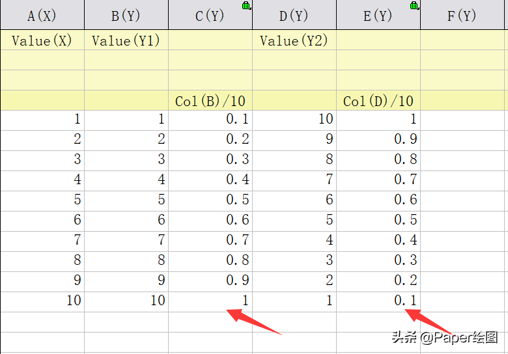
Task: Click the empty long name cell in column F
Action: (462, 40)
